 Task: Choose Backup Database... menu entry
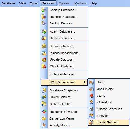pos(64,10)
